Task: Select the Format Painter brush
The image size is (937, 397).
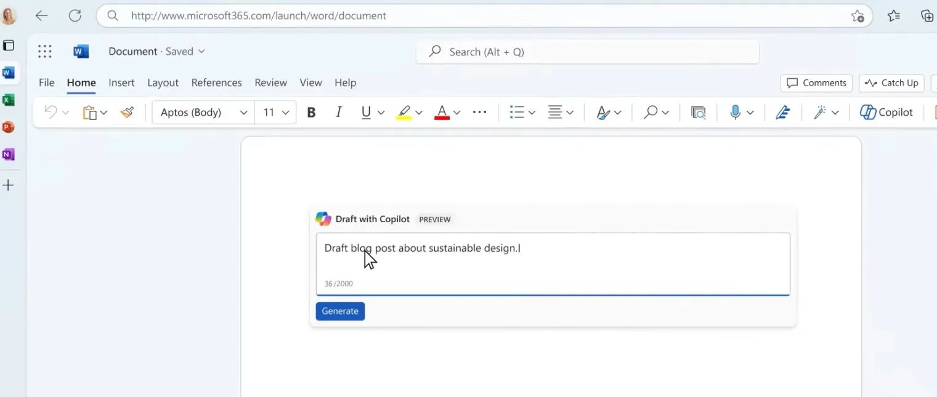Action: pos(127,112)
